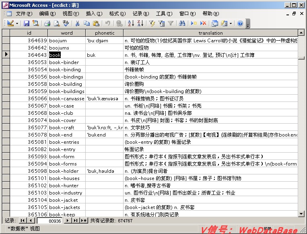Viewport: 307px width, 234px height.
Task: Click the word cell 'boojums'
Action: coord(66,48)
